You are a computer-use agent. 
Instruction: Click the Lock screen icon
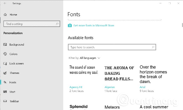5,64
